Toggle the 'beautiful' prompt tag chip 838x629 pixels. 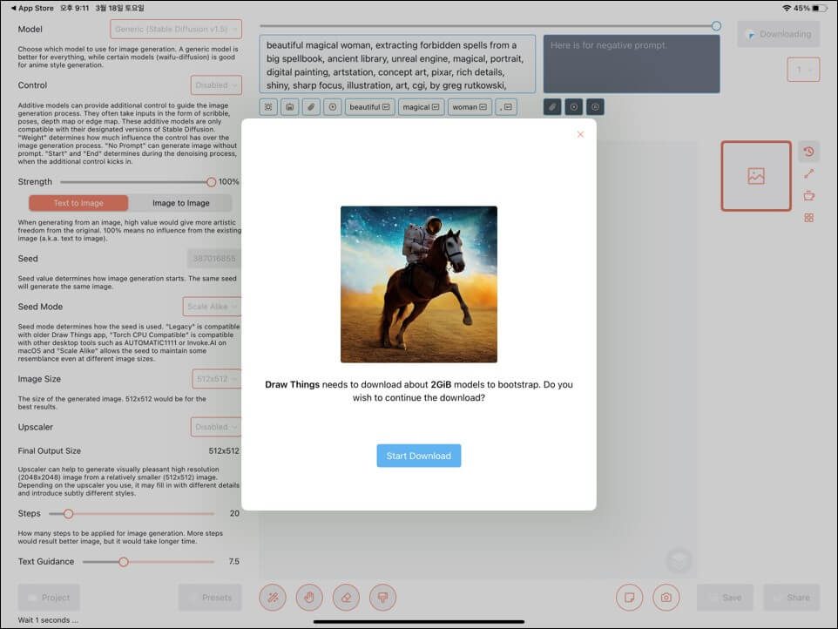370,107
